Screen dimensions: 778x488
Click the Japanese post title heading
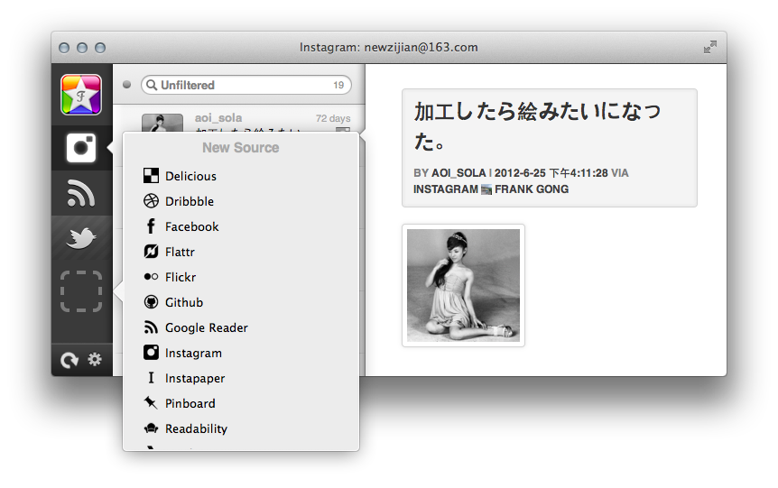pyautogui.click(x=537, y=126)
